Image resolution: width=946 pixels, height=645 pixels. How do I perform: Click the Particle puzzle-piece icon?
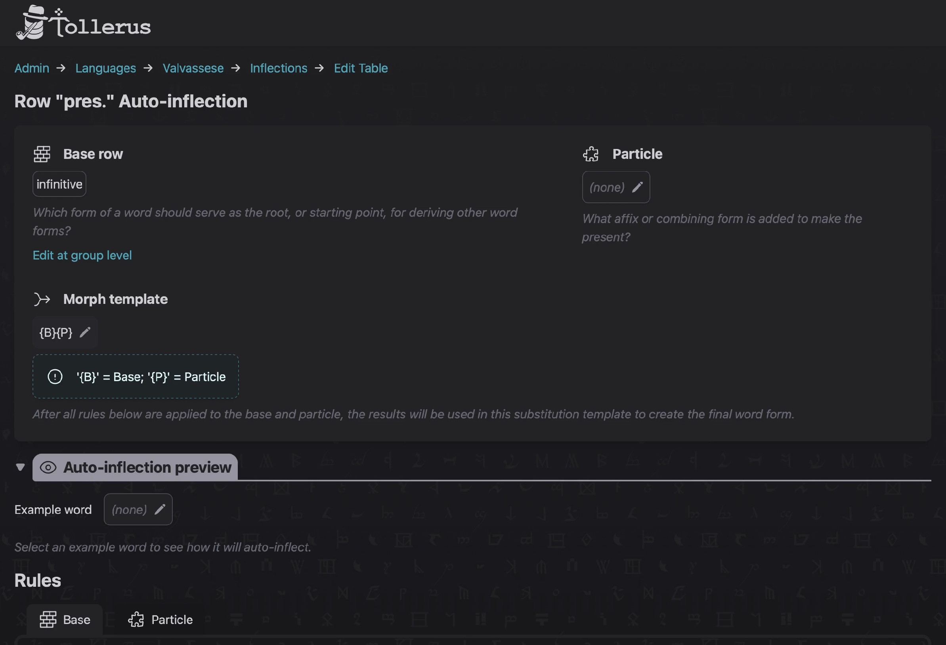pyautogui.click(x=591, y=154)
